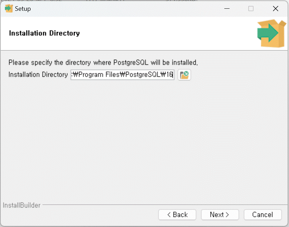Click the "Setup" title text

pyautogui.click(x=23, y=9)
